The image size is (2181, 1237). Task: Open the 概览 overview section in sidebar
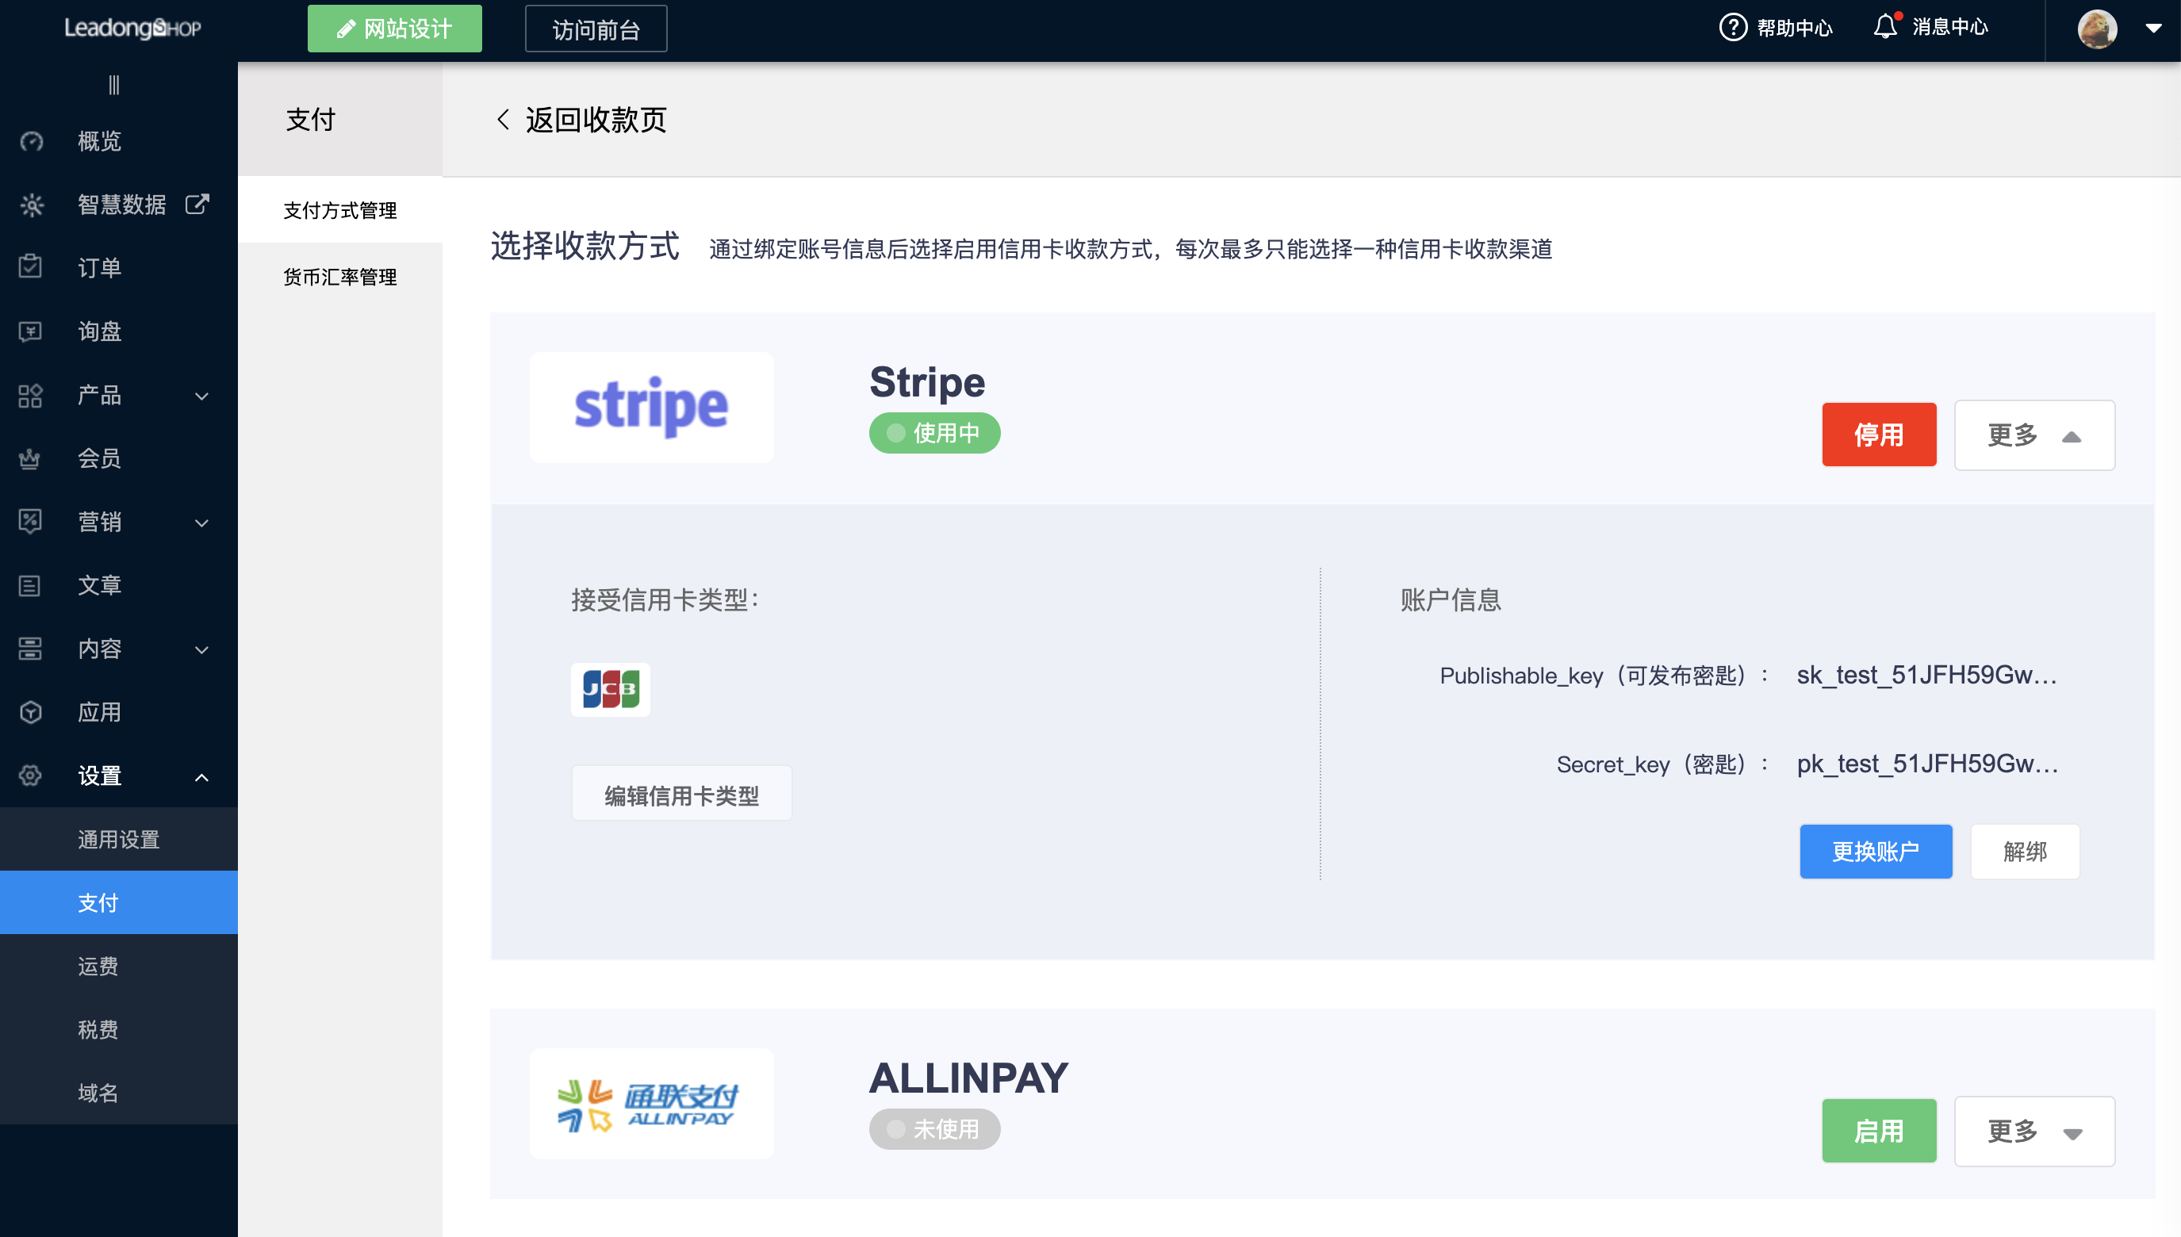coord(98,140)
